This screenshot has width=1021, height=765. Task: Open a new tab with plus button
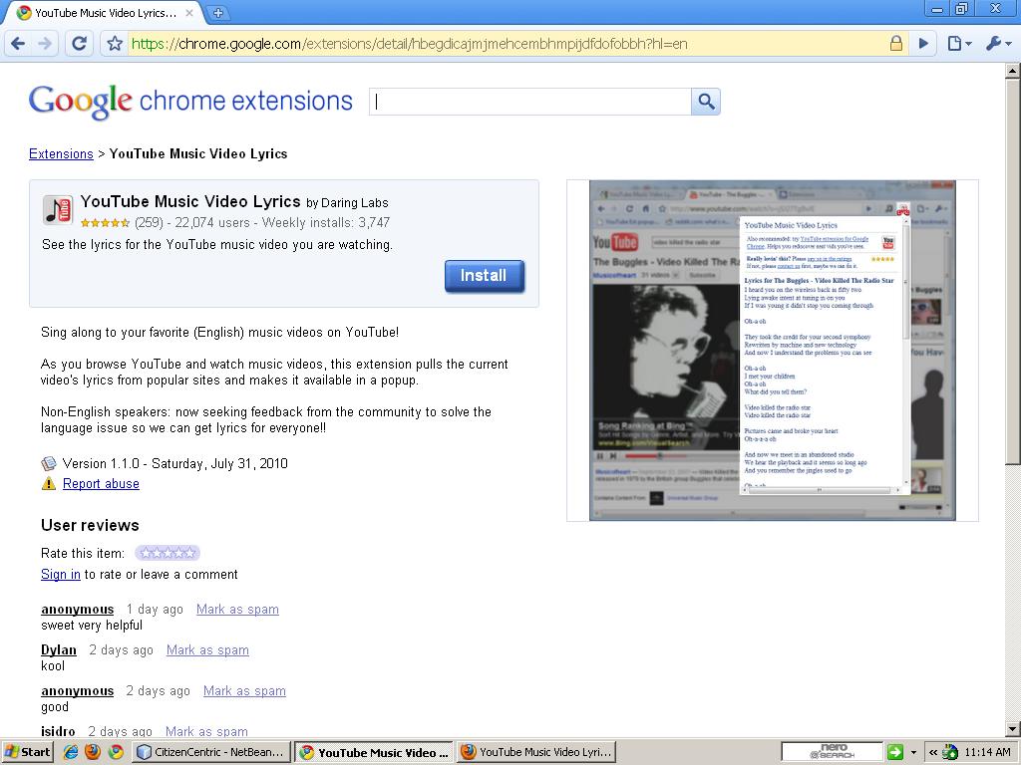coord(218,12)
